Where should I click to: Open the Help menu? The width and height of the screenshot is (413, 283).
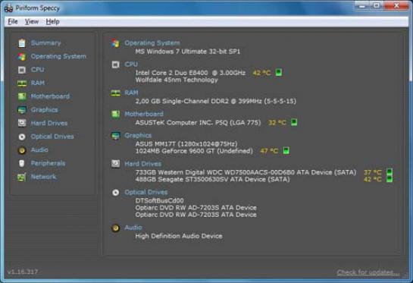tap(52, 22)
